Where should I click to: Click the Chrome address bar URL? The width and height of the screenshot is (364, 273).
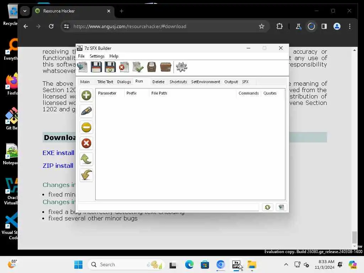[130, 26]
